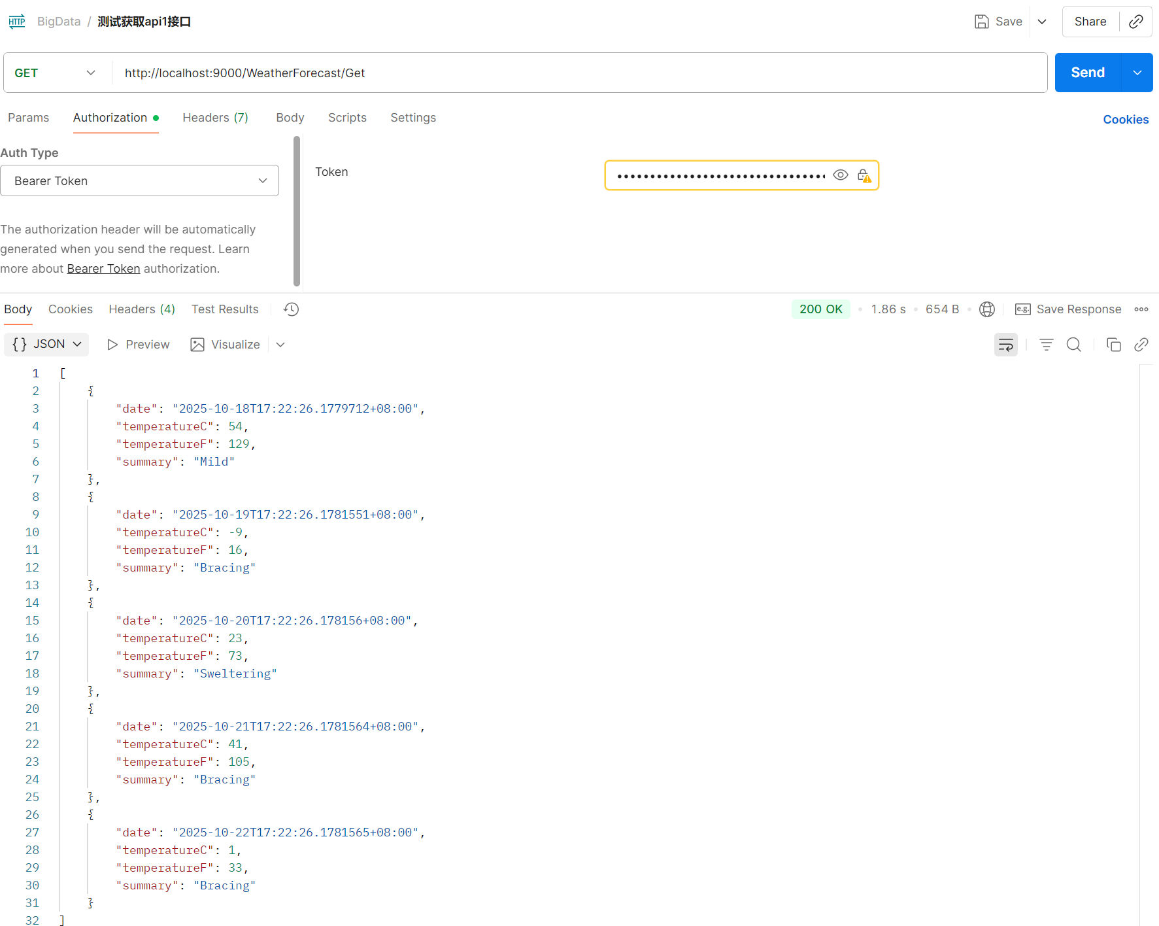
Task: Send the request
Action: pyautogui.click(x=1088, y=73)
